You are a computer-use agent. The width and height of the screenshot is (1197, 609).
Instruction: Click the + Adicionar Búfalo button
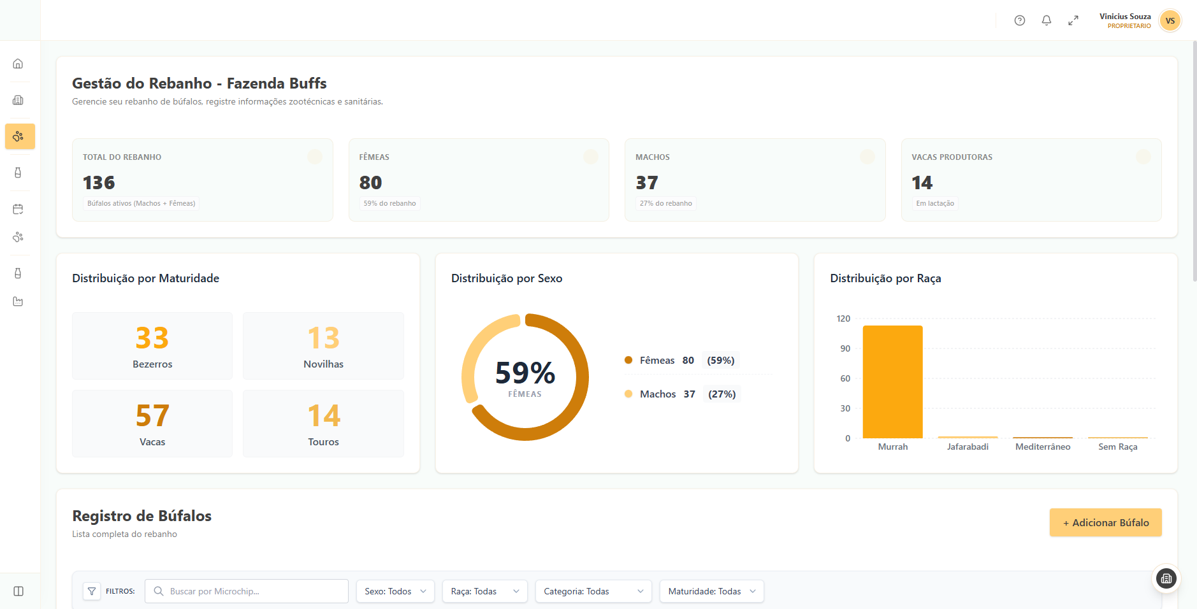click(x=1105, y=522)
